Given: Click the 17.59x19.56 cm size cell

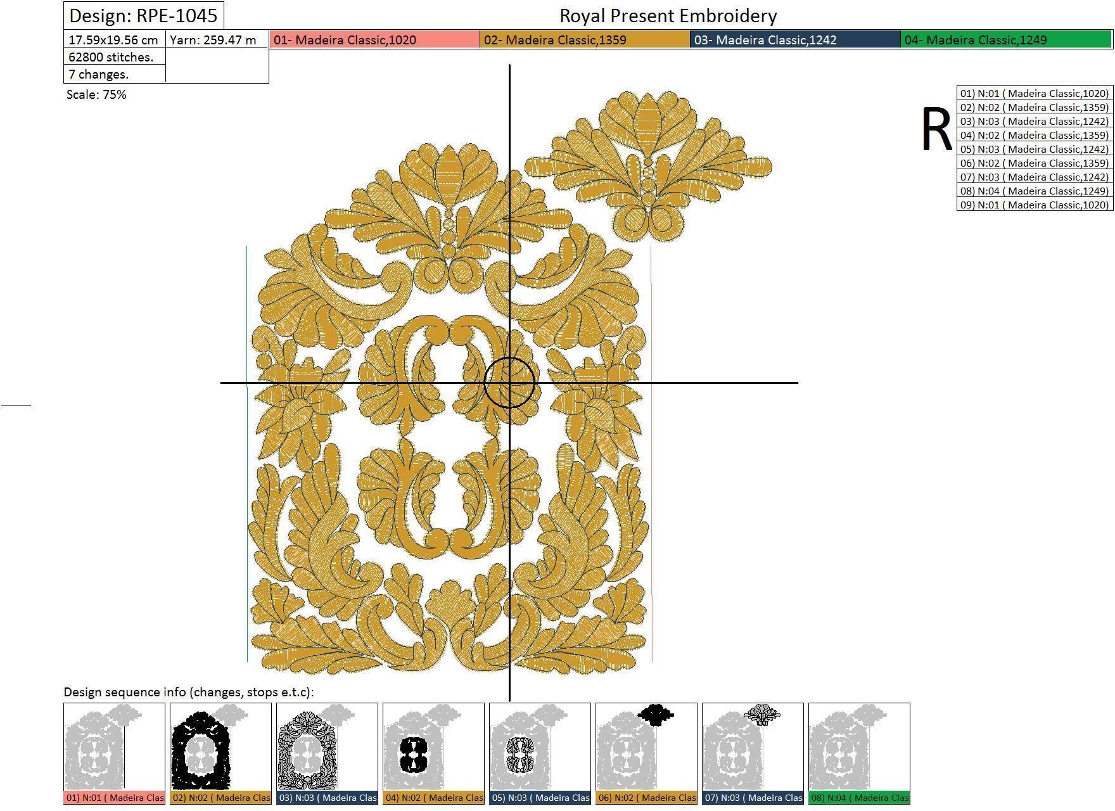Looking at the screenshot, I should (x=115, y=40).
